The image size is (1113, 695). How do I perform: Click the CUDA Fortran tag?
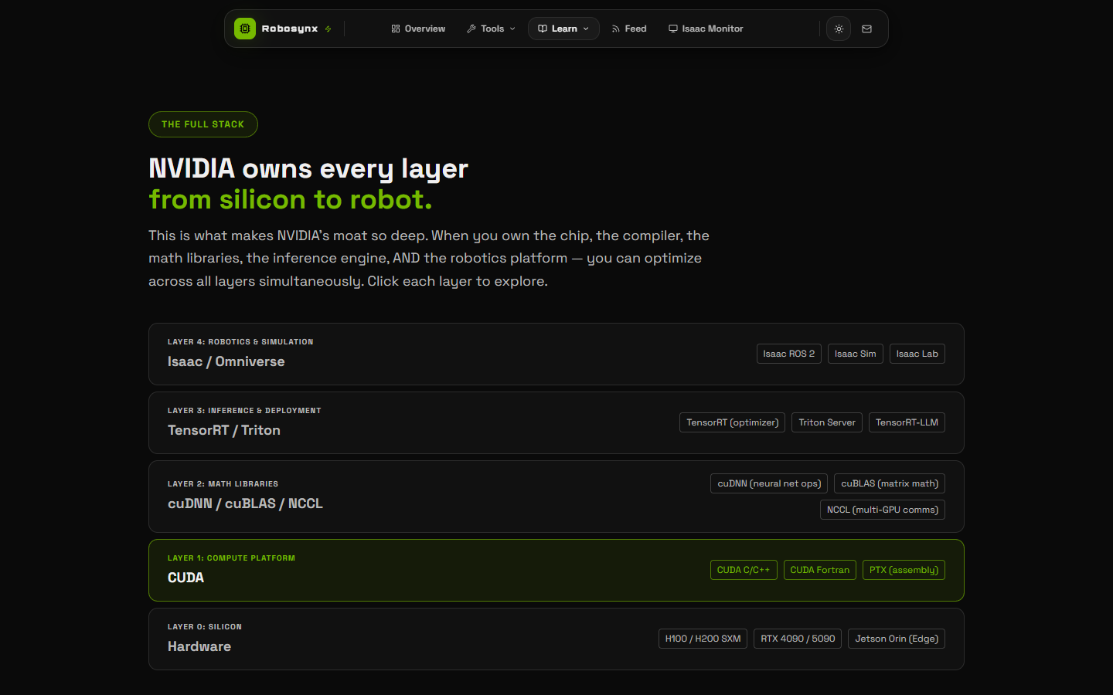pyautogui.click(x=819, y=570)
